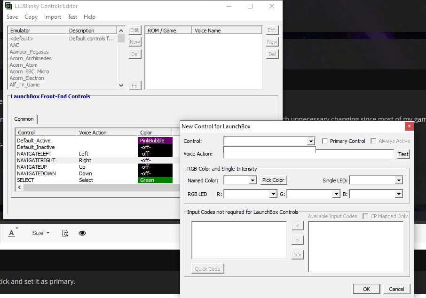The height and width of the screenshot is (298, 426).
Task: Select the Acorn_Atom emulator row
Action: pyautogui.click(x=63, y=65)
